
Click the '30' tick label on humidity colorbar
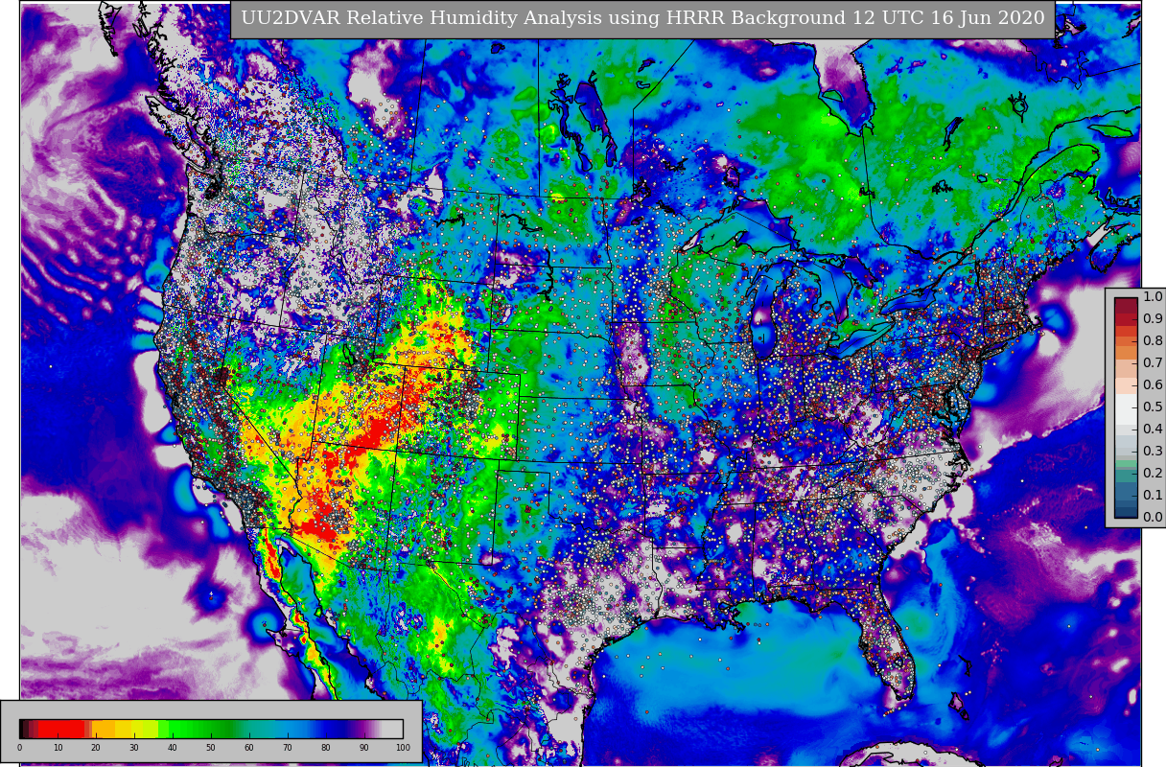tap(134, 747)
